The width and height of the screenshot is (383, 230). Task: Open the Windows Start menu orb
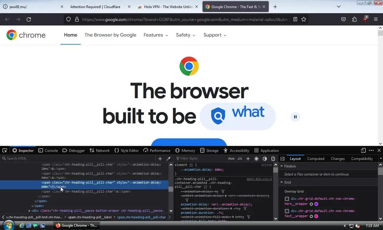(x=8, y=225)
